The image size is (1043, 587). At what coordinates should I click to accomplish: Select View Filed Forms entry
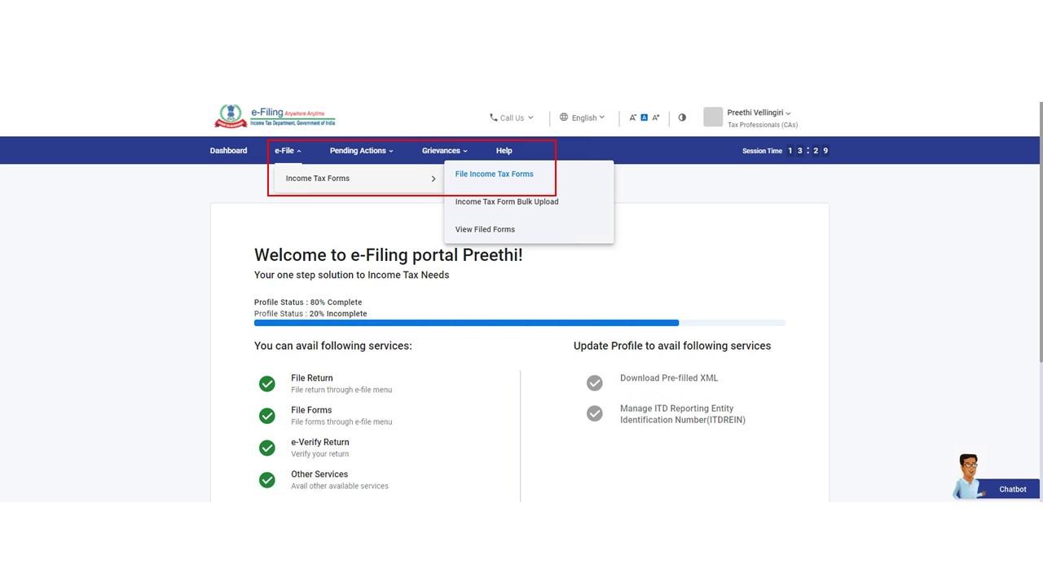485,230
